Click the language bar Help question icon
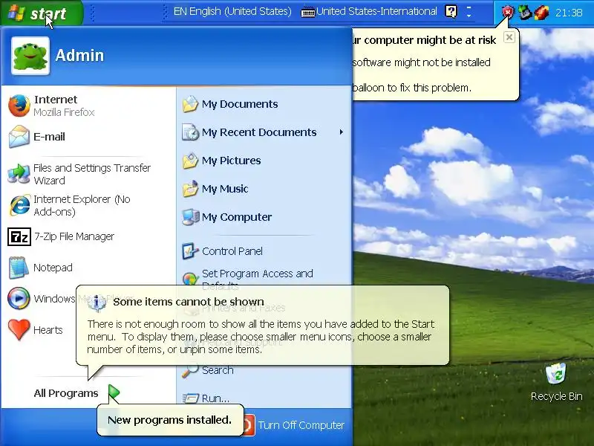This screenshot has width=594, height=446. pos(451,11)
